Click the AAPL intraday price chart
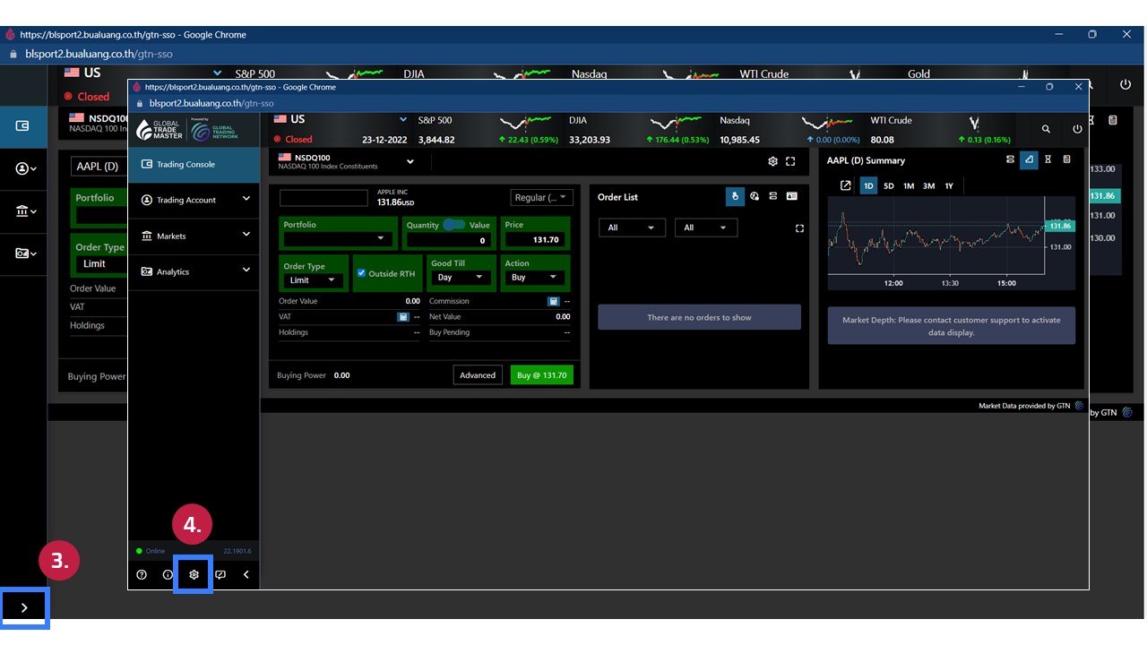Viewport: 1147px width, 645px height. (936, 236)
